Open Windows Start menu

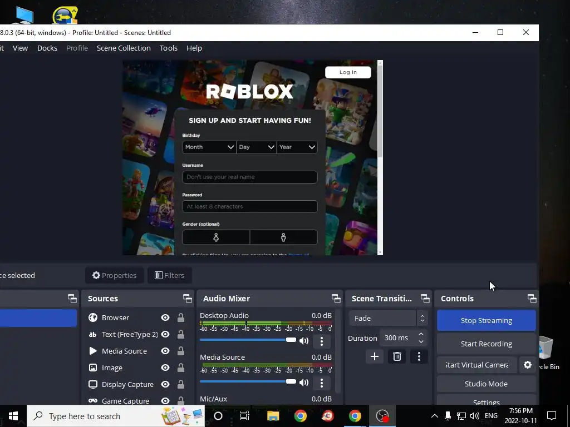click(13, 416)
